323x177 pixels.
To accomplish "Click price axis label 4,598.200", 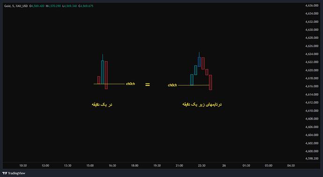I will point(312,158).
